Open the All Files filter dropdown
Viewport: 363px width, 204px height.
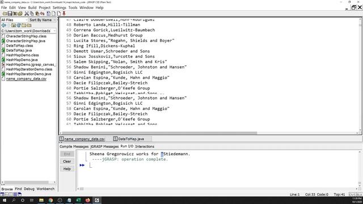pos(14,20)
